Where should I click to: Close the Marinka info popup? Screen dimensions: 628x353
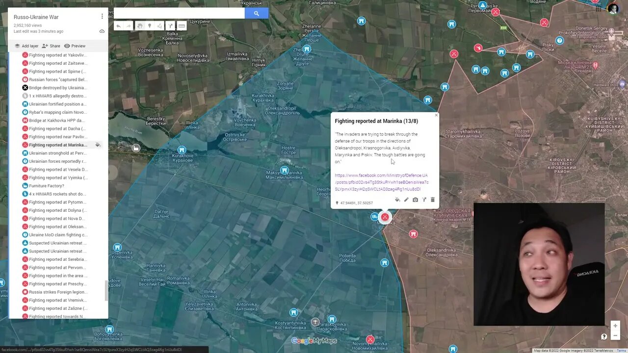pos(436,115)
